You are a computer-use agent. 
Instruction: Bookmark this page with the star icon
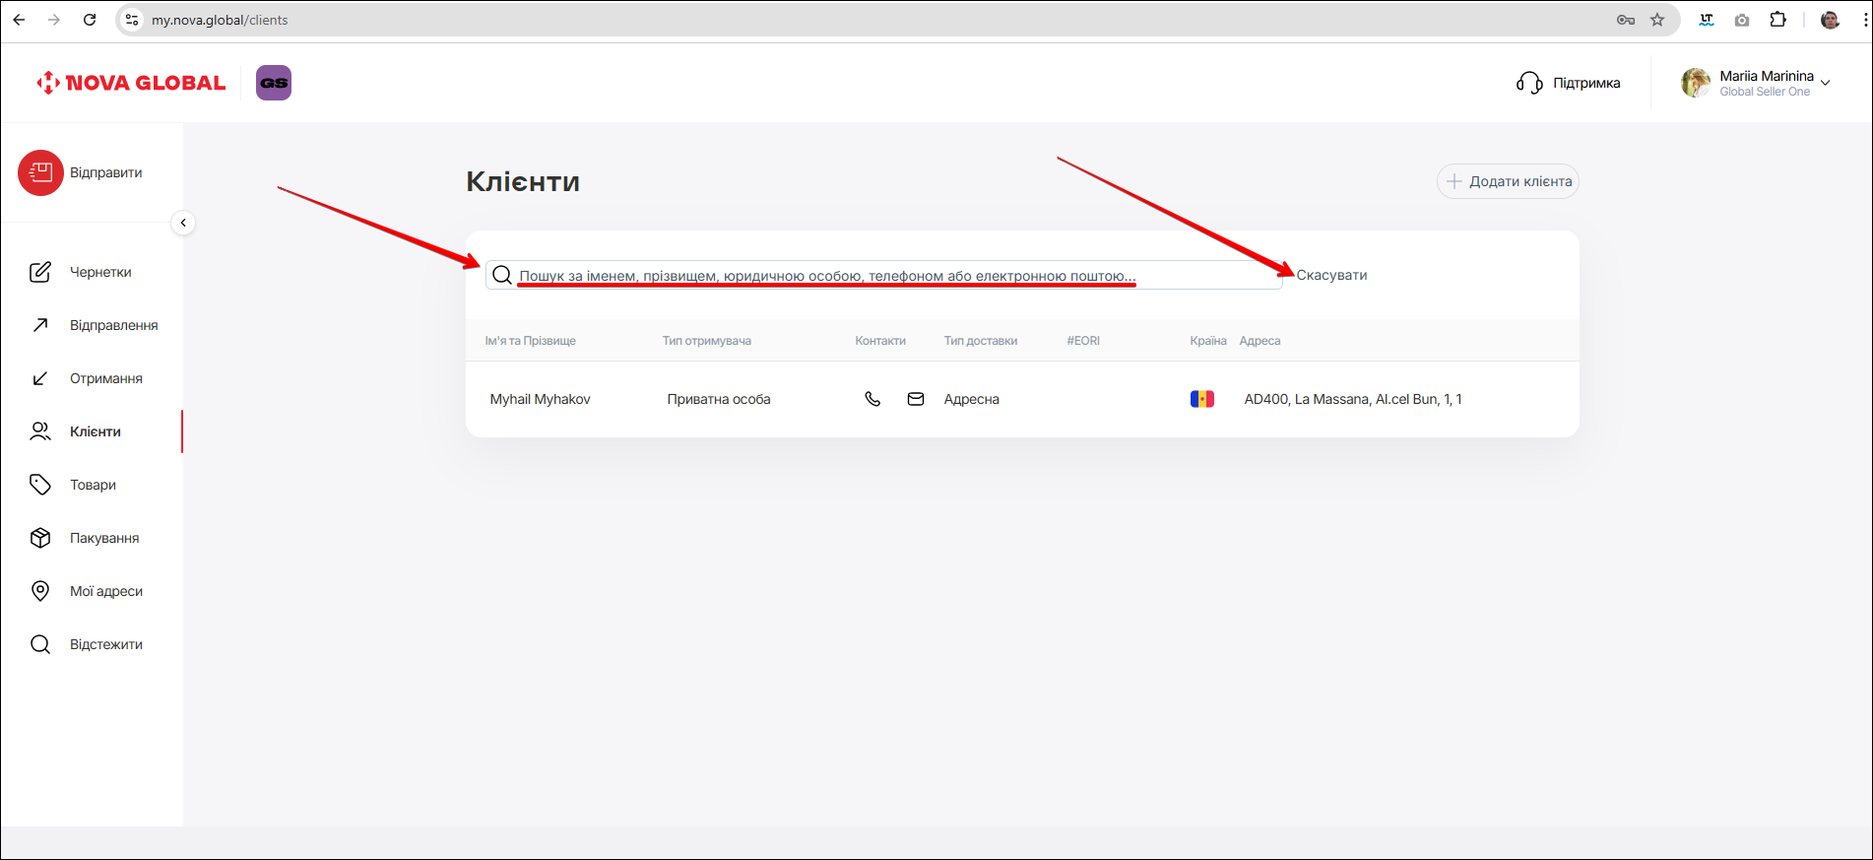[x=1657, y=20]
